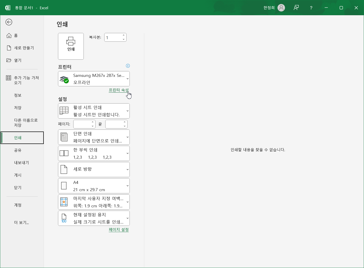Click the portrait orientation page icon
Image resolution: width=364 pixels, height=268 pixels.
click(64, 169)
